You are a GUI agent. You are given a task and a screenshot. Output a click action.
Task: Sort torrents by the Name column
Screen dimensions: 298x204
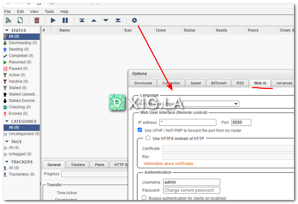[x=90, y=30]
